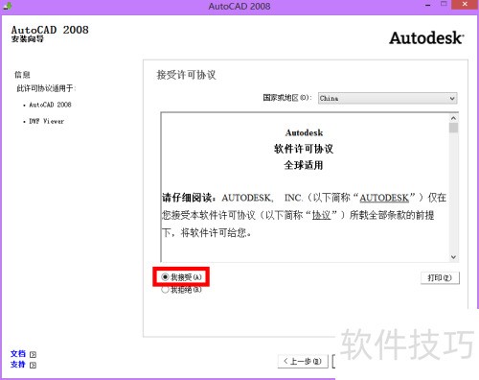Go back with the 上一步 button

(303, 362)
